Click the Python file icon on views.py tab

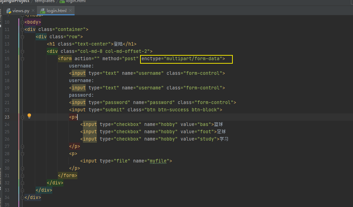[x=9, y=11]
